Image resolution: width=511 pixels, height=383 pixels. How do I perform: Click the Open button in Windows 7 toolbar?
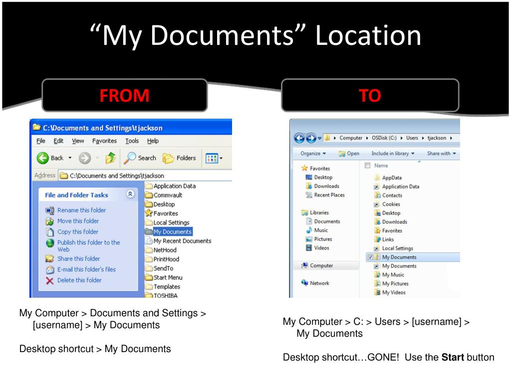click(x=349, y=154)
